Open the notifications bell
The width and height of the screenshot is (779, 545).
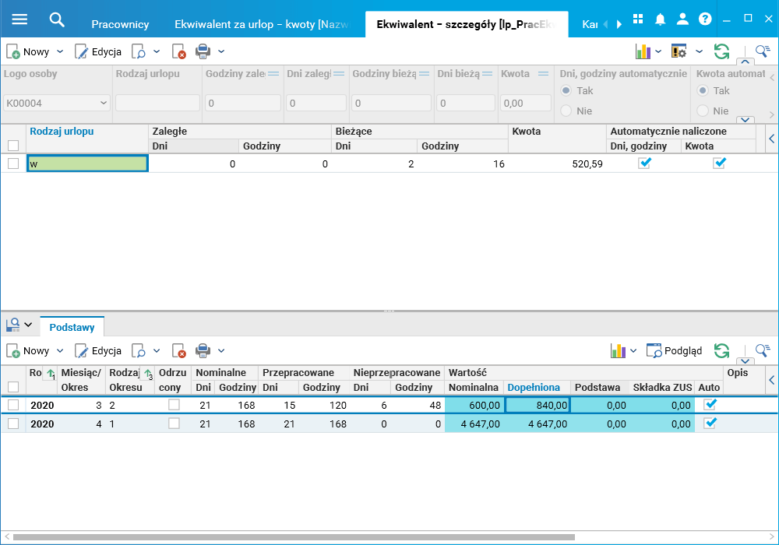[660, 19]
